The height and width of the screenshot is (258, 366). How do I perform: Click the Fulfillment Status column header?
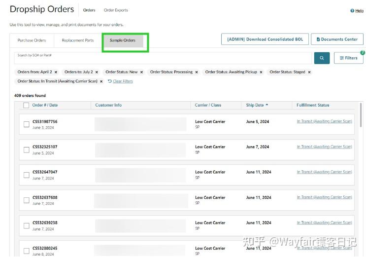[x=313, y=105]
